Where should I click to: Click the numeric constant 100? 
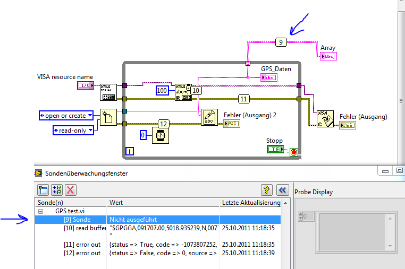162,91
